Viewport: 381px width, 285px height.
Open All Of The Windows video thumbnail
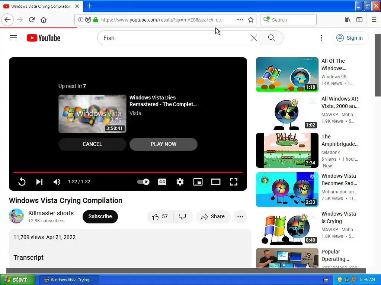click(x=287, y=75)
